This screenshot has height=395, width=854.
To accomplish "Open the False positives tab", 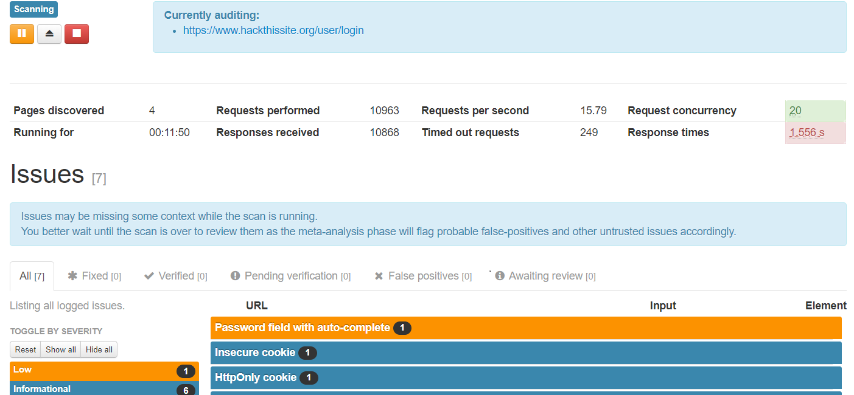I will point(423,276).
